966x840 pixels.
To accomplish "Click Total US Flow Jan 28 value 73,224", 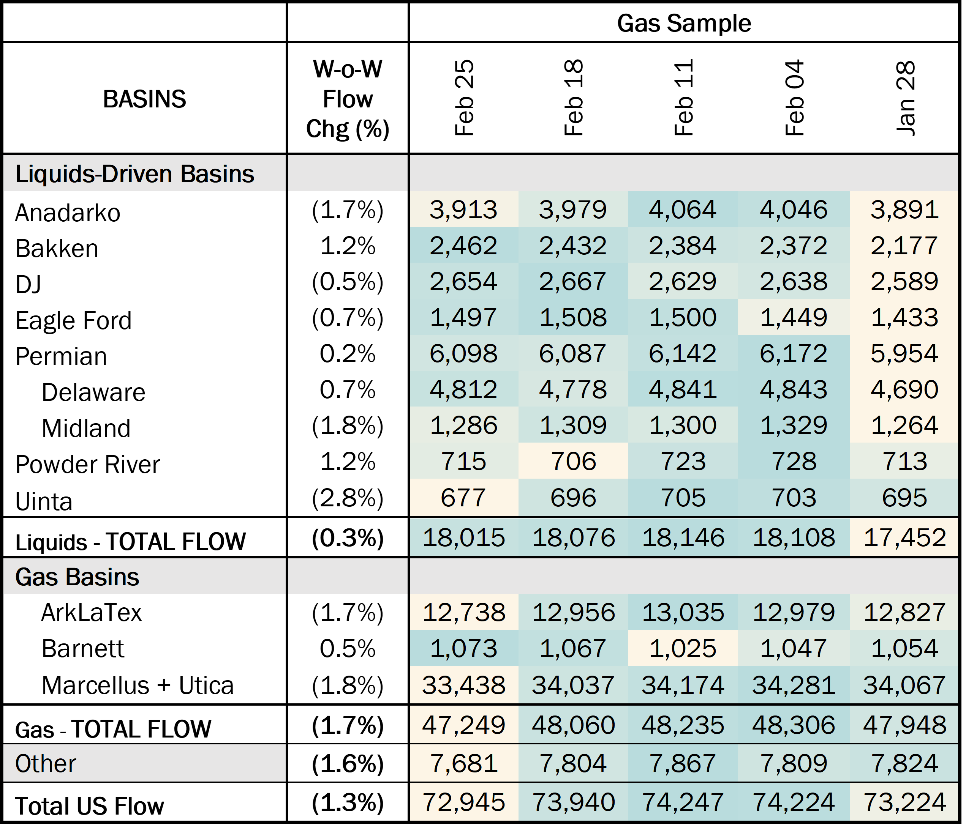I will point(904,802).
